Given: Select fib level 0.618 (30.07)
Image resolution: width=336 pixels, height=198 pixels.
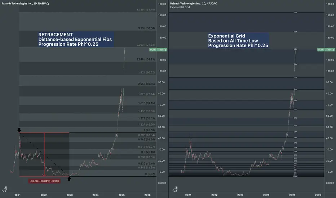Looking at the screenshot, I should 146,147.
